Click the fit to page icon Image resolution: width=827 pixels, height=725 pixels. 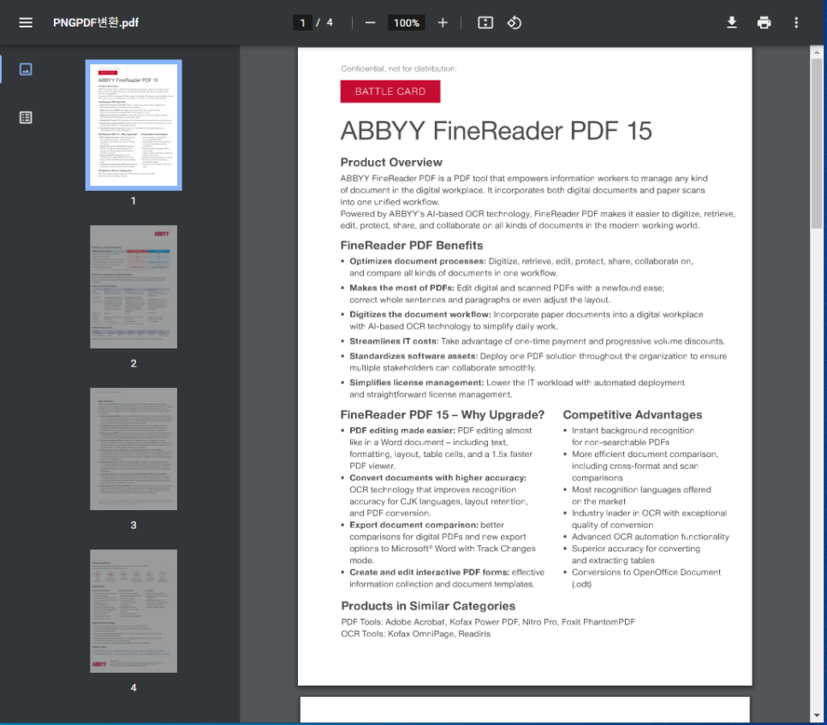point(485,22)
